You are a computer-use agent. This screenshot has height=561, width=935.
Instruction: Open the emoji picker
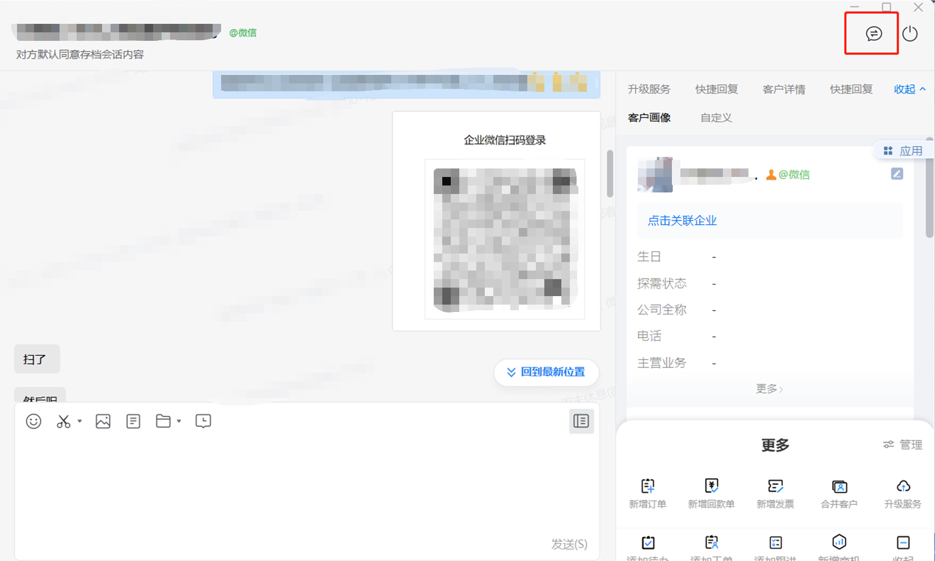point(33,421)
